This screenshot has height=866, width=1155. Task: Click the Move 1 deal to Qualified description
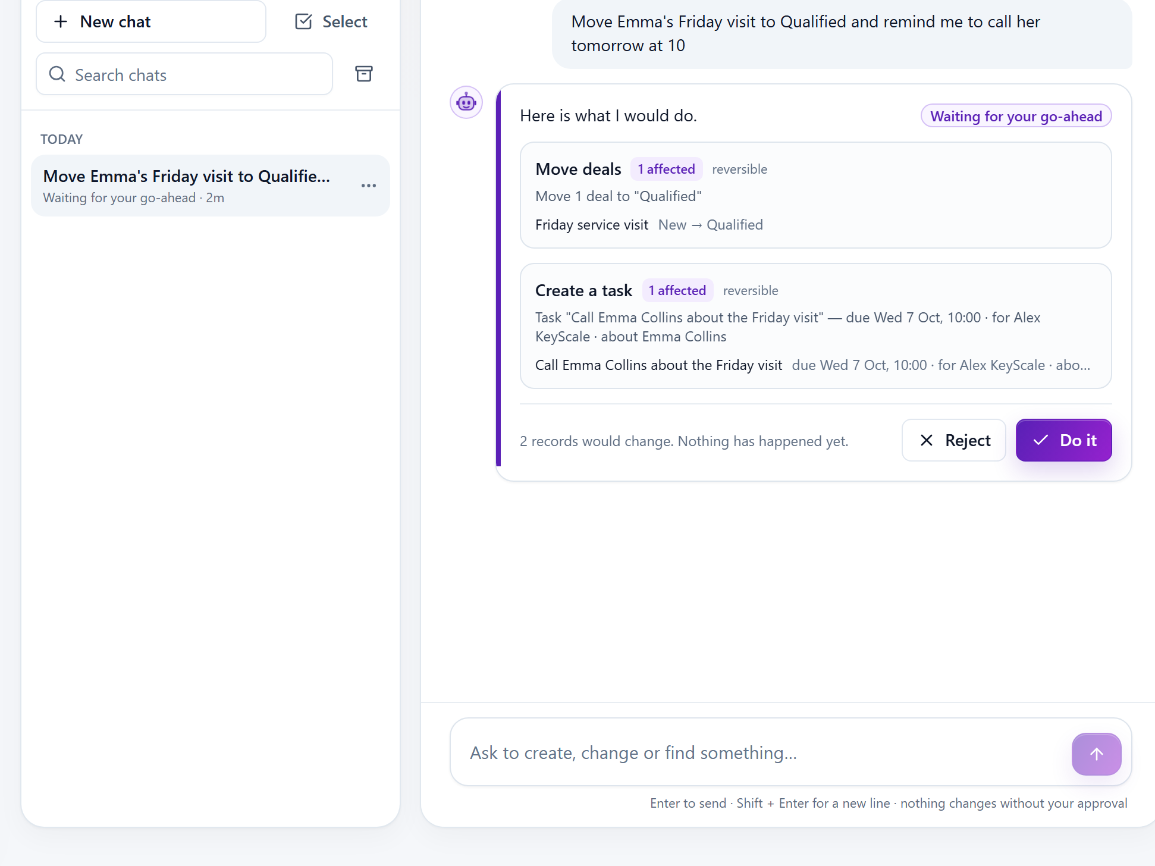tap(619, 196)
